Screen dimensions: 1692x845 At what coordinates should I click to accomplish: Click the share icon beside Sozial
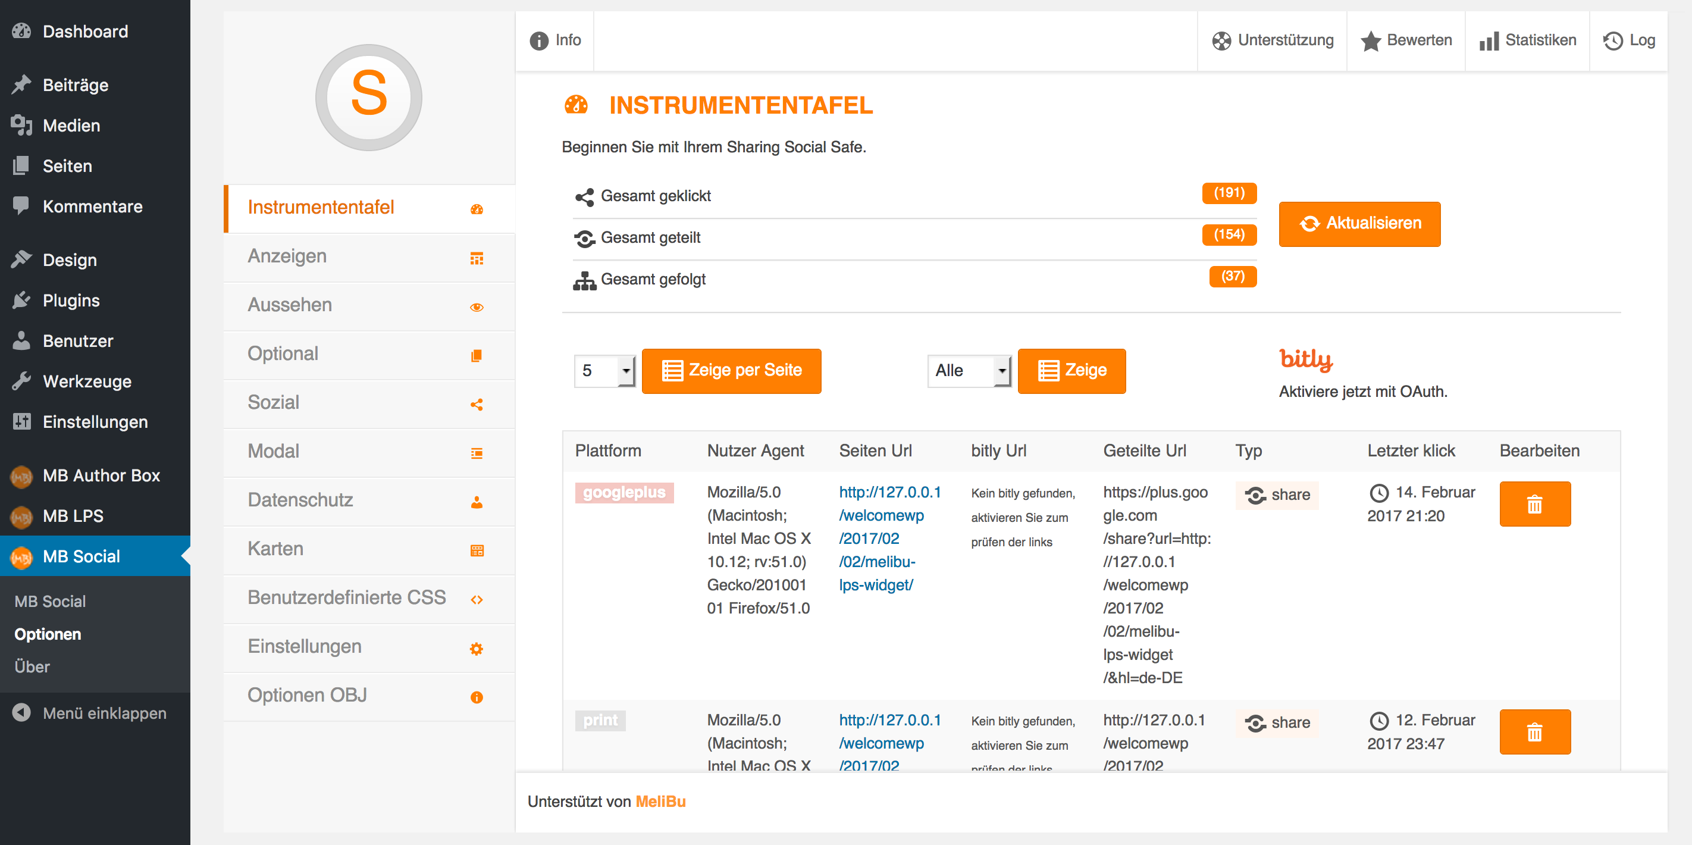(477, 405)
